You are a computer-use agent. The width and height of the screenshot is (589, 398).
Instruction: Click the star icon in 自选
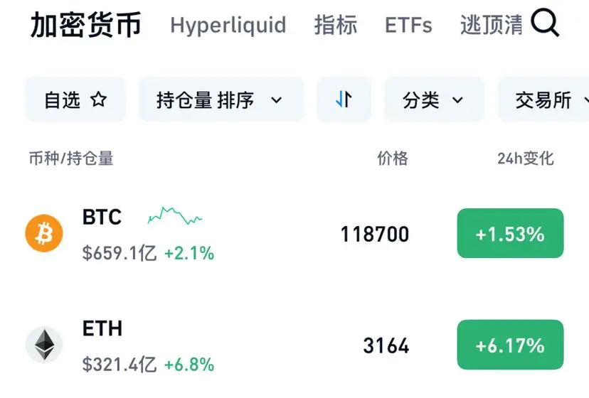(98, 99)
